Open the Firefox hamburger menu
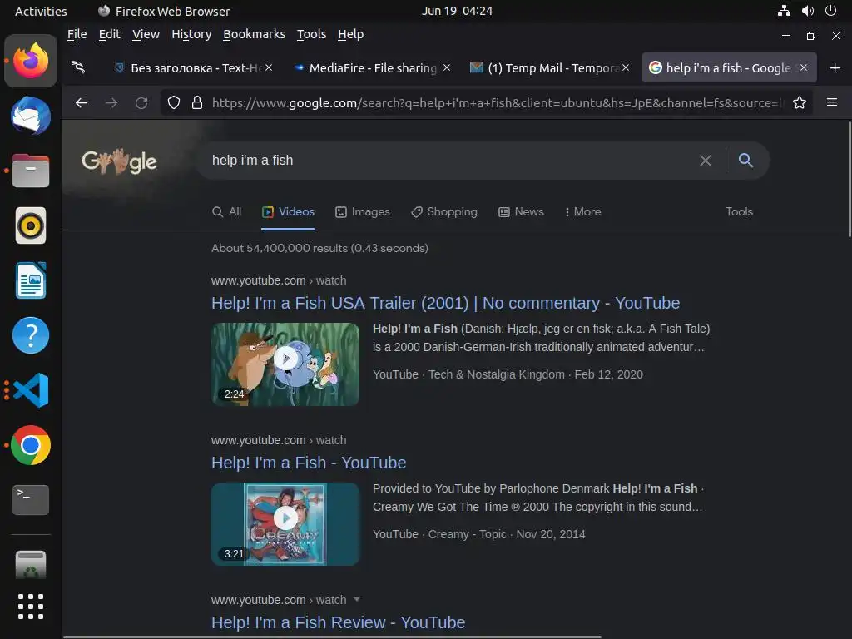The height and width of the screenshot is (639, 852). point(832,102)
